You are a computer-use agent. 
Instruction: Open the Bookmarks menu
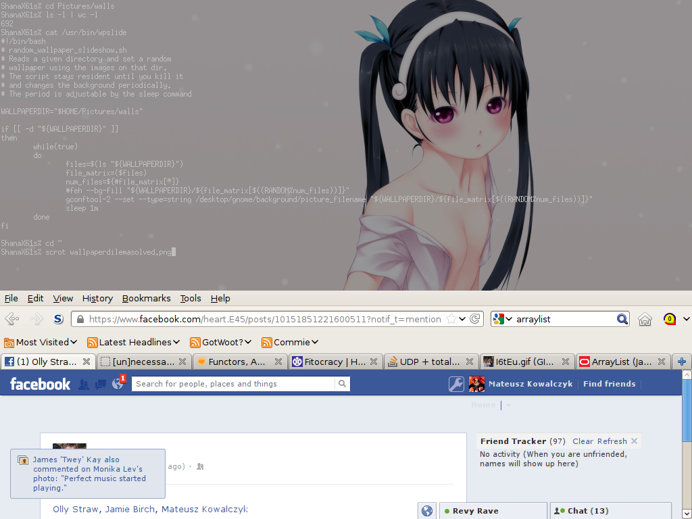146,298
